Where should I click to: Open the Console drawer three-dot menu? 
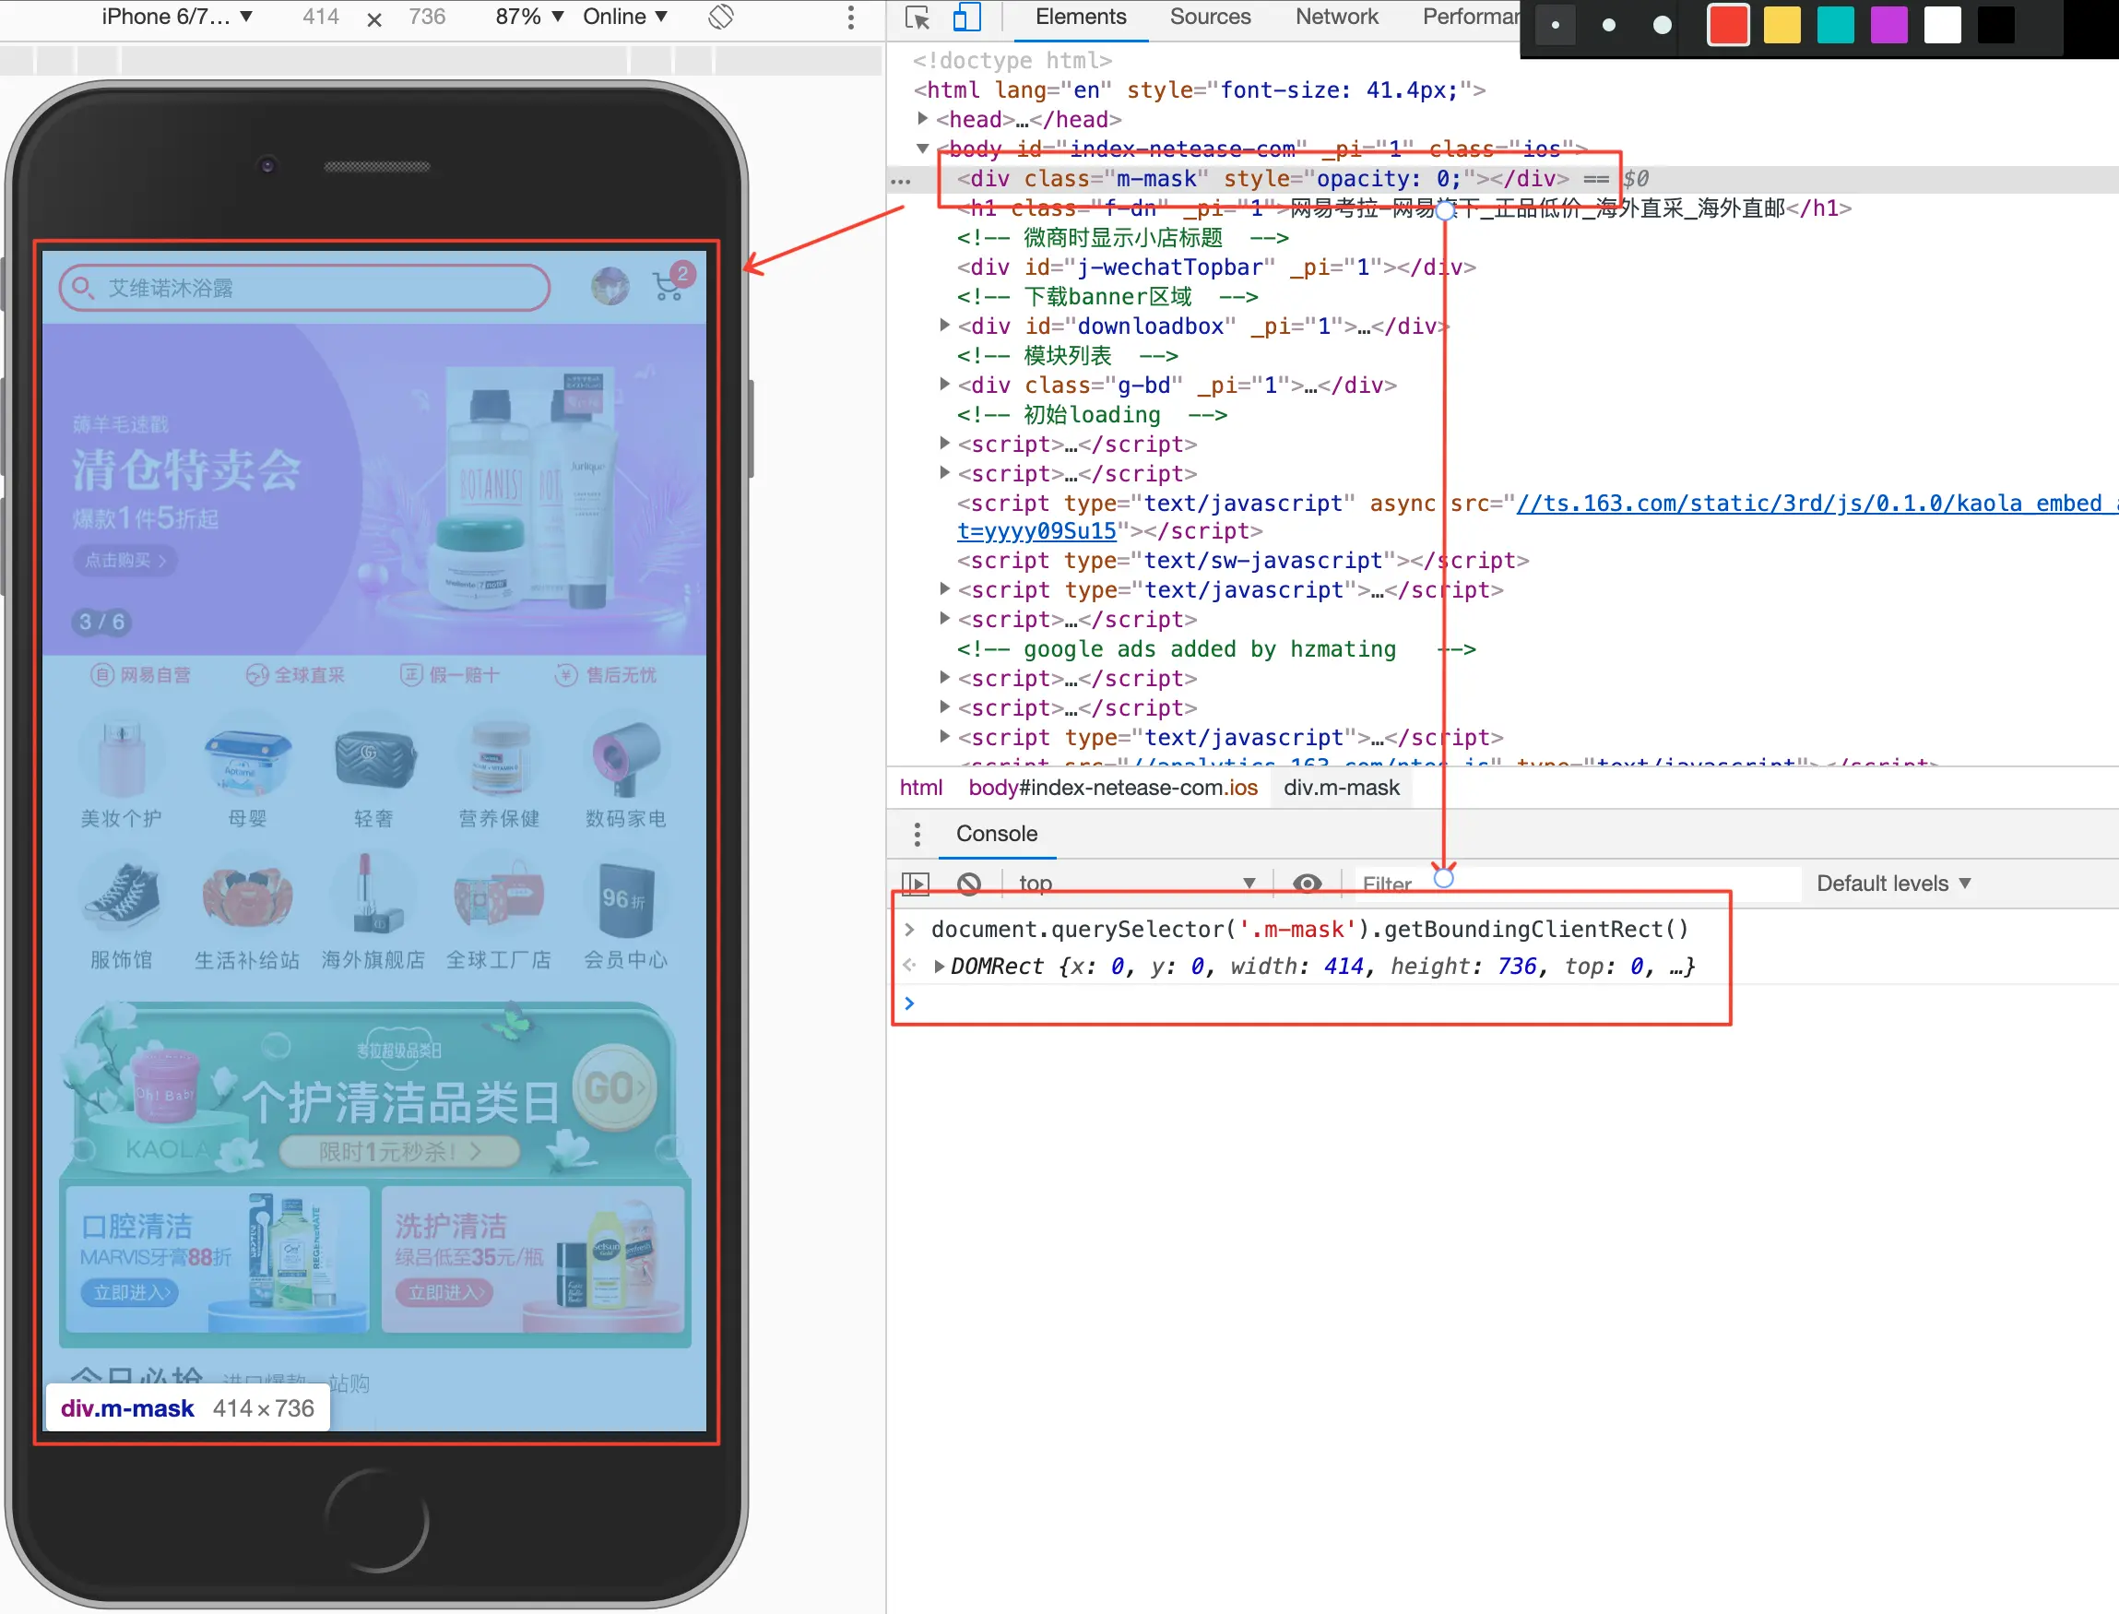[917, 834]
